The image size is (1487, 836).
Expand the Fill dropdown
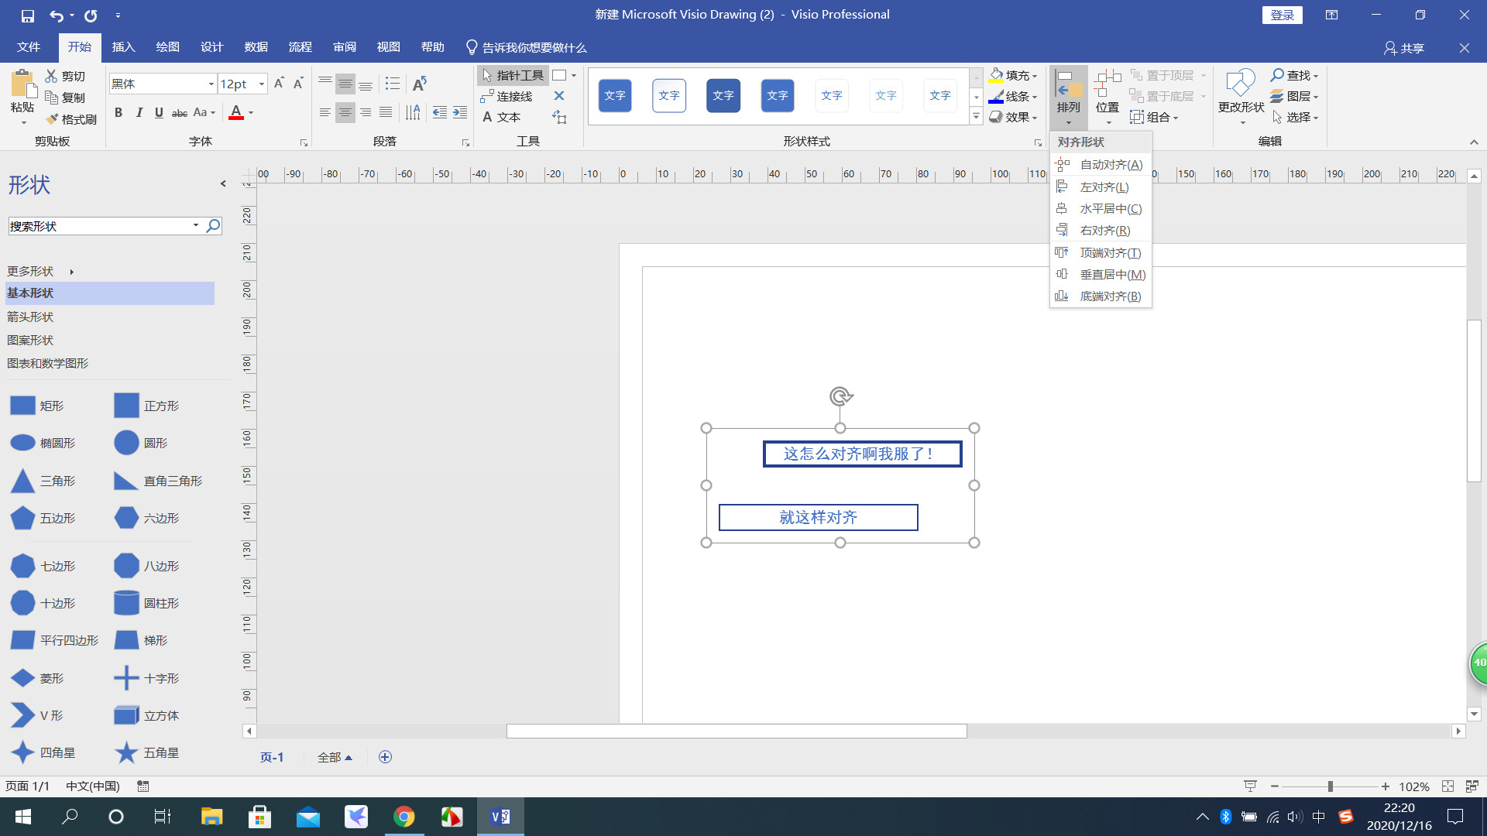pyautogui.click(x=1035, y=76)
